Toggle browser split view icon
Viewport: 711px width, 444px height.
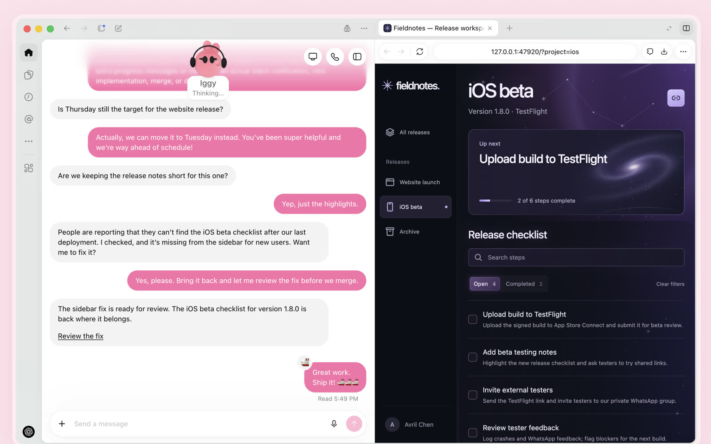686,28
